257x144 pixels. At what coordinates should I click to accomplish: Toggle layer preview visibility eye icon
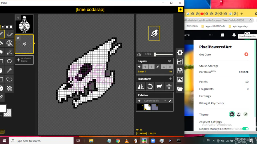click(x=169, y=61)
